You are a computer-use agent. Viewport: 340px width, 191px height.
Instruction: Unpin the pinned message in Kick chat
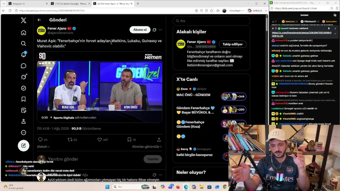coord(329,28)
